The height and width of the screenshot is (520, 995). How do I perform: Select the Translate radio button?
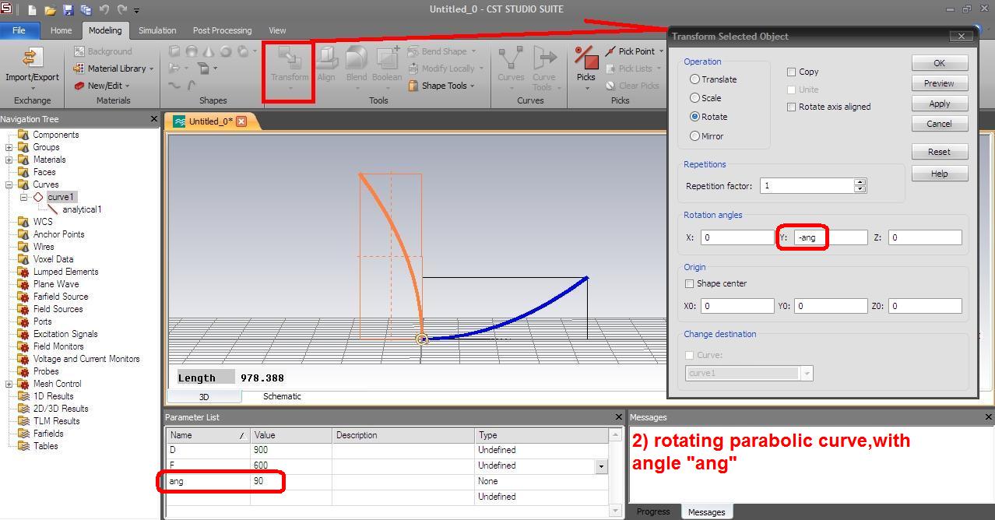tap(694, 79)
